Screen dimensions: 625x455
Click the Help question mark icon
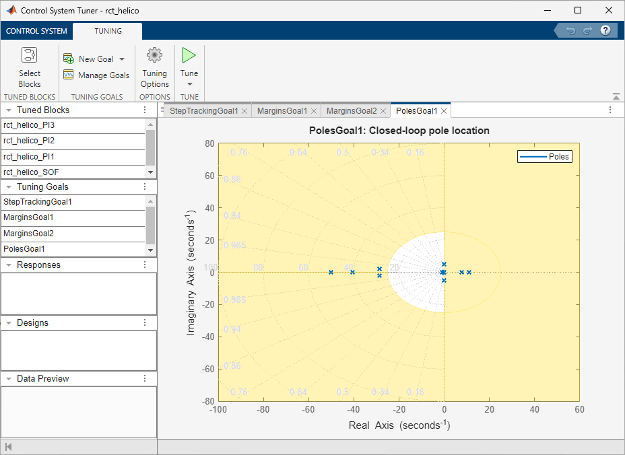pos(605,31)
